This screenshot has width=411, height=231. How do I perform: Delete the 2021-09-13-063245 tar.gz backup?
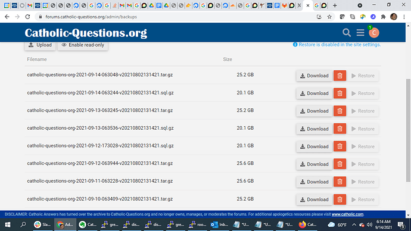[340, 111]
